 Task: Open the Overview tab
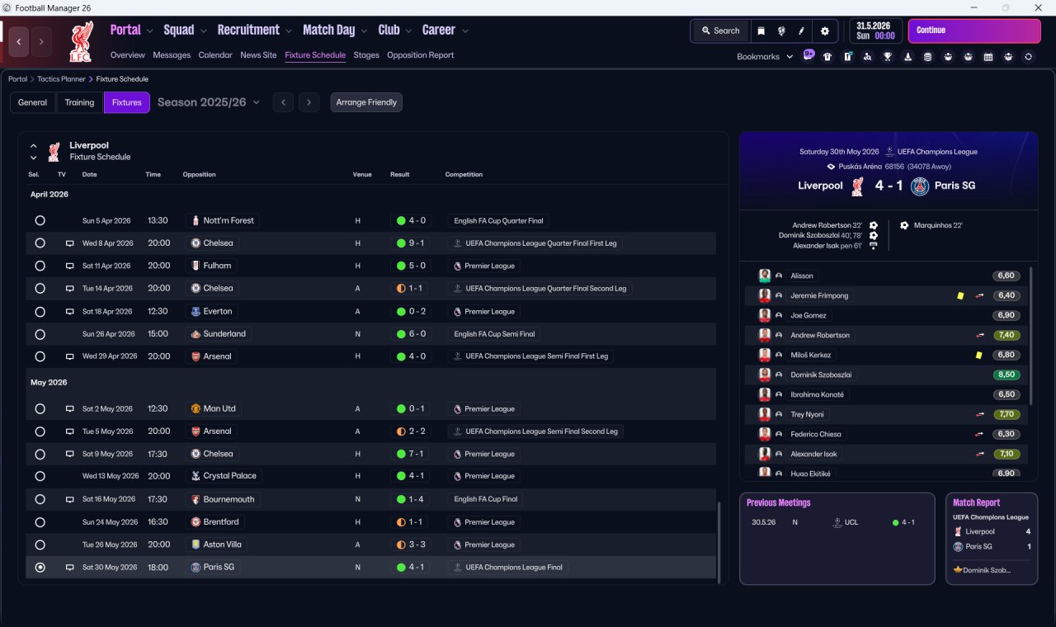point(128,55)
